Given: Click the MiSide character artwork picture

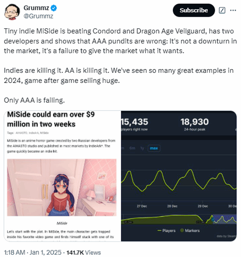Looking at the screenshot, I should [62, 187].
